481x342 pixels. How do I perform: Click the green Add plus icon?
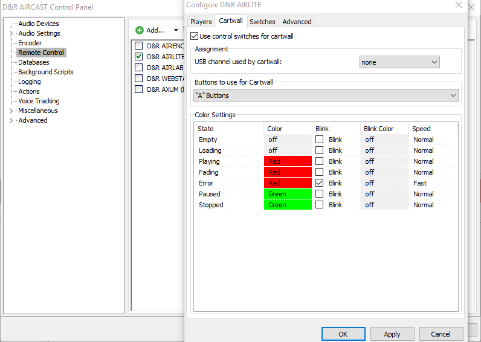point(140,30)
